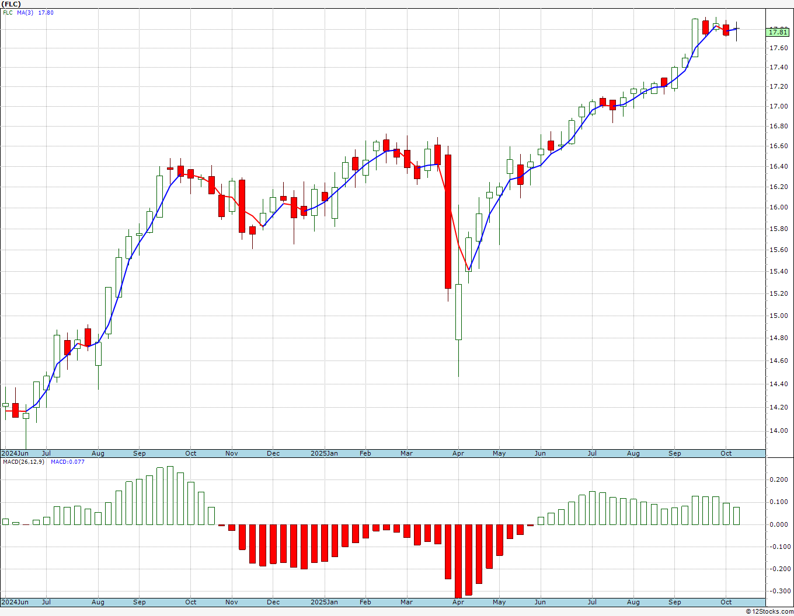The height and width of the screenshot is (616, 794).
Task: Click the longest red MACD bar at April
Action: pyautogui.click(x=458, y=561)
